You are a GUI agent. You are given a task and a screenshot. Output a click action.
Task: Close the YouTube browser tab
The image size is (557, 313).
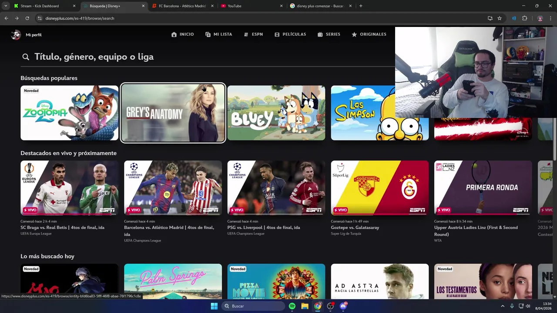pos(281,6)
